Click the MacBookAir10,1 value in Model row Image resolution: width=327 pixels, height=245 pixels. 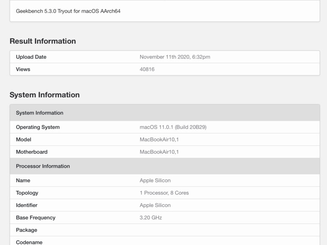pos(159,139)
